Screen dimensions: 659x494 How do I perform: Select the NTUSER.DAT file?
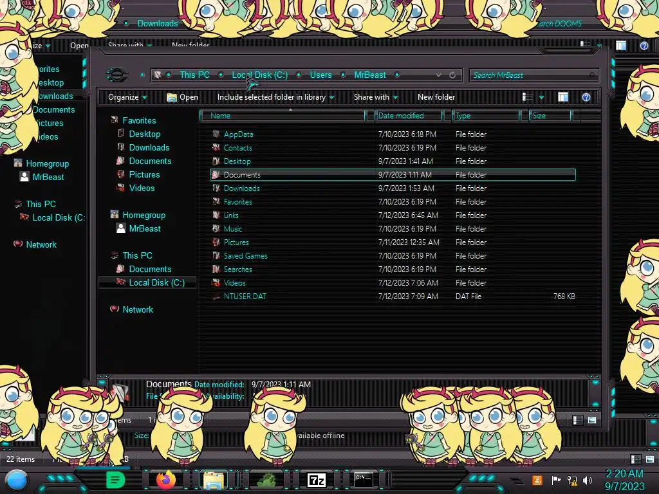point(245,297)
